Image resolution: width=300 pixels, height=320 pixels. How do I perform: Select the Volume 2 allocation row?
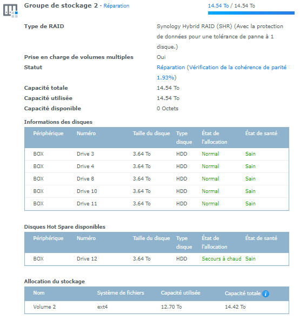click(157, 307)
